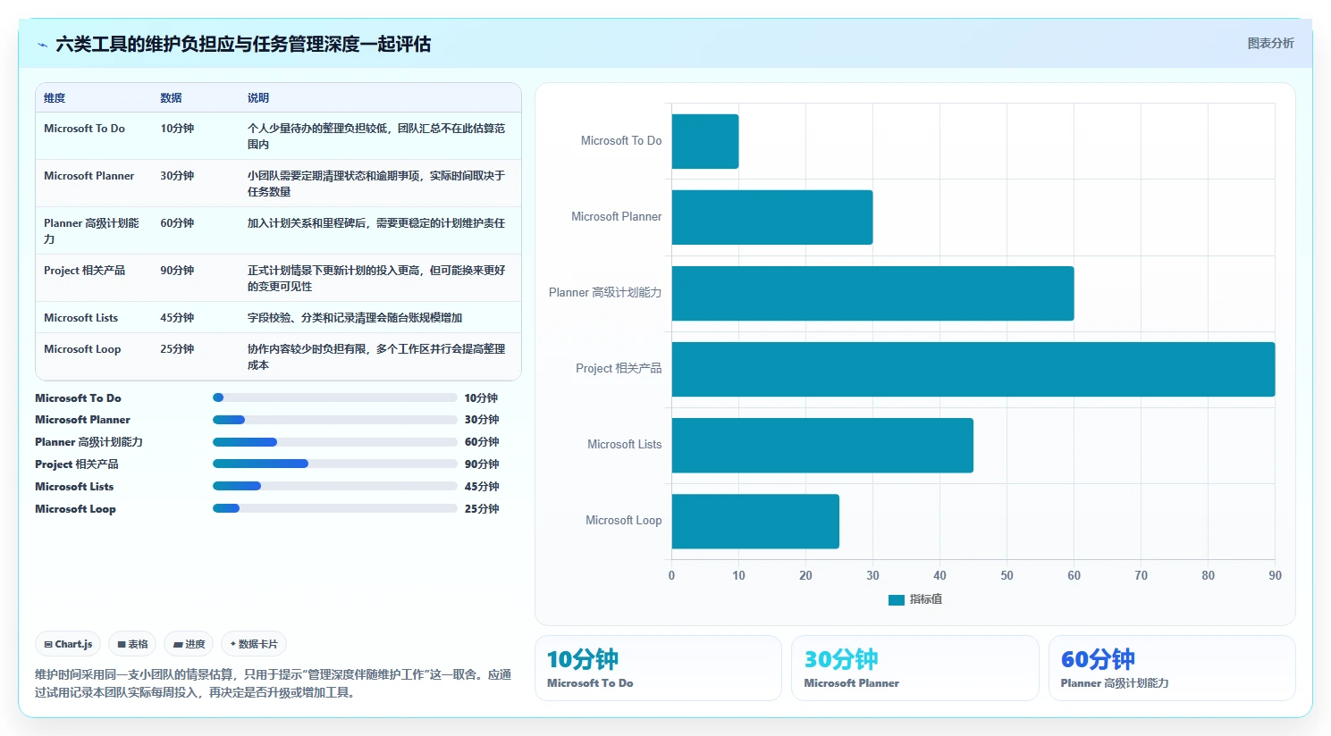Select the 表格 tag chip
Viewport: 1331px width, 736px height.
pos(132,644)
